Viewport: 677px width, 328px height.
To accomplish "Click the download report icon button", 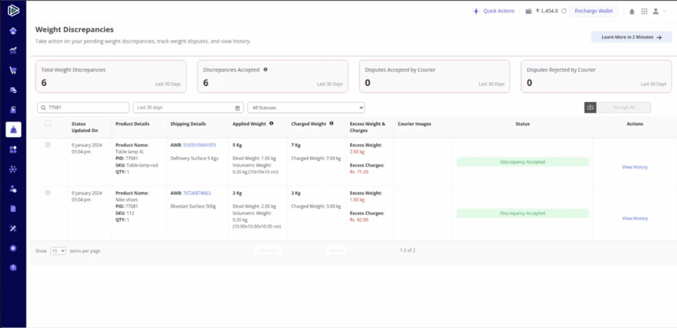I will 590,107.
